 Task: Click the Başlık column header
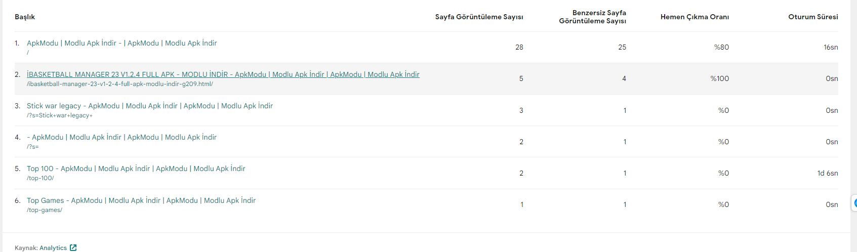(25, 17)
